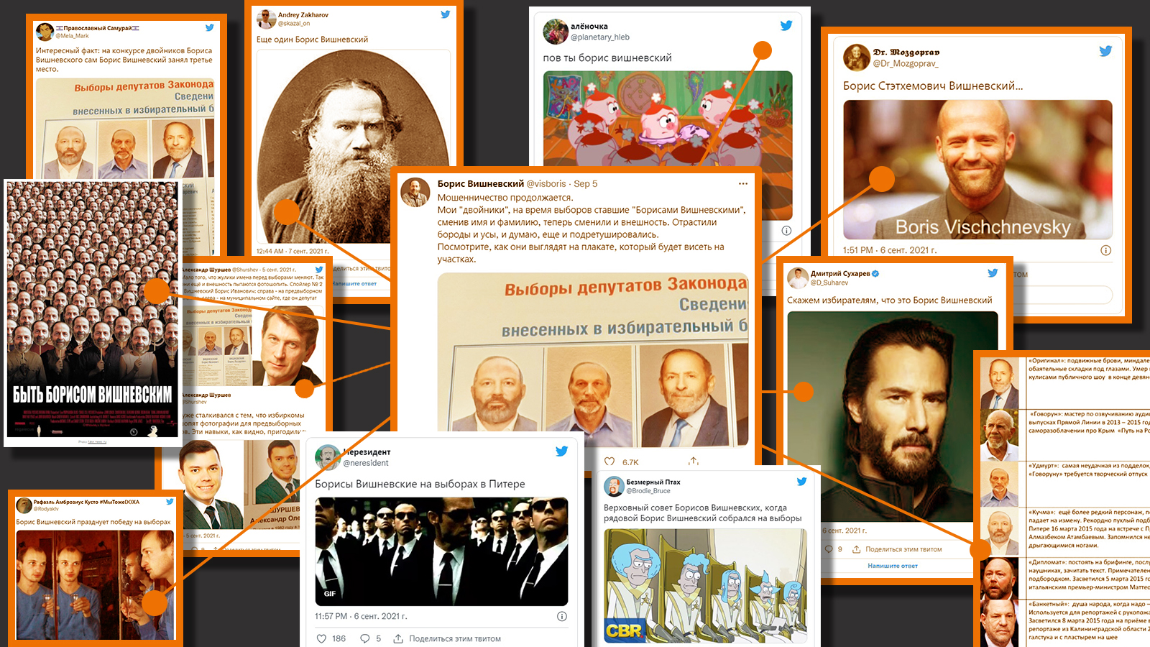Image resolution: width=1150 pixels, height=647 pixels.
Task: Click the reply bubble with 5 replies
Action: coord(365,638)
